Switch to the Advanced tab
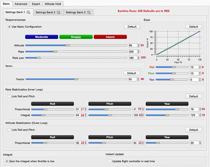The width and height of the screenshot is (210, 167). (x=21, y=4)
